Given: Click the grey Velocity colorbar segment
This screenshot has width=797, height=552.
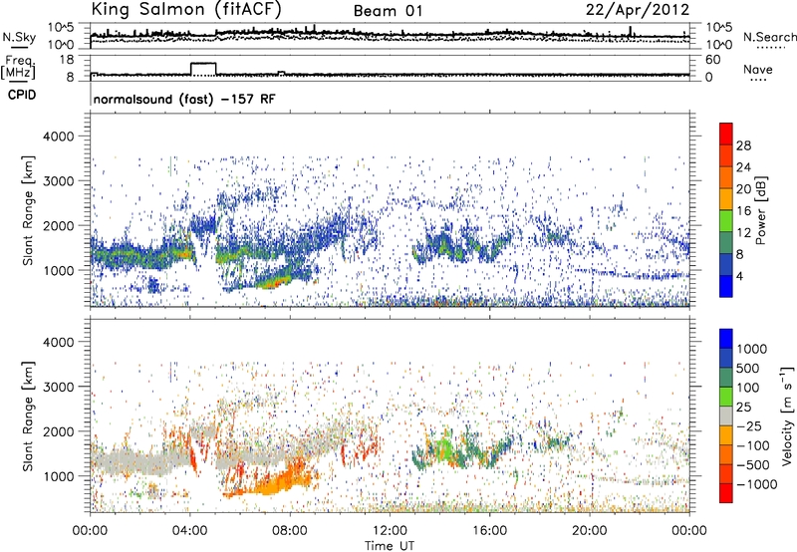Looking at the screenshot, I should pyautogui.click(x=726, y=415).
